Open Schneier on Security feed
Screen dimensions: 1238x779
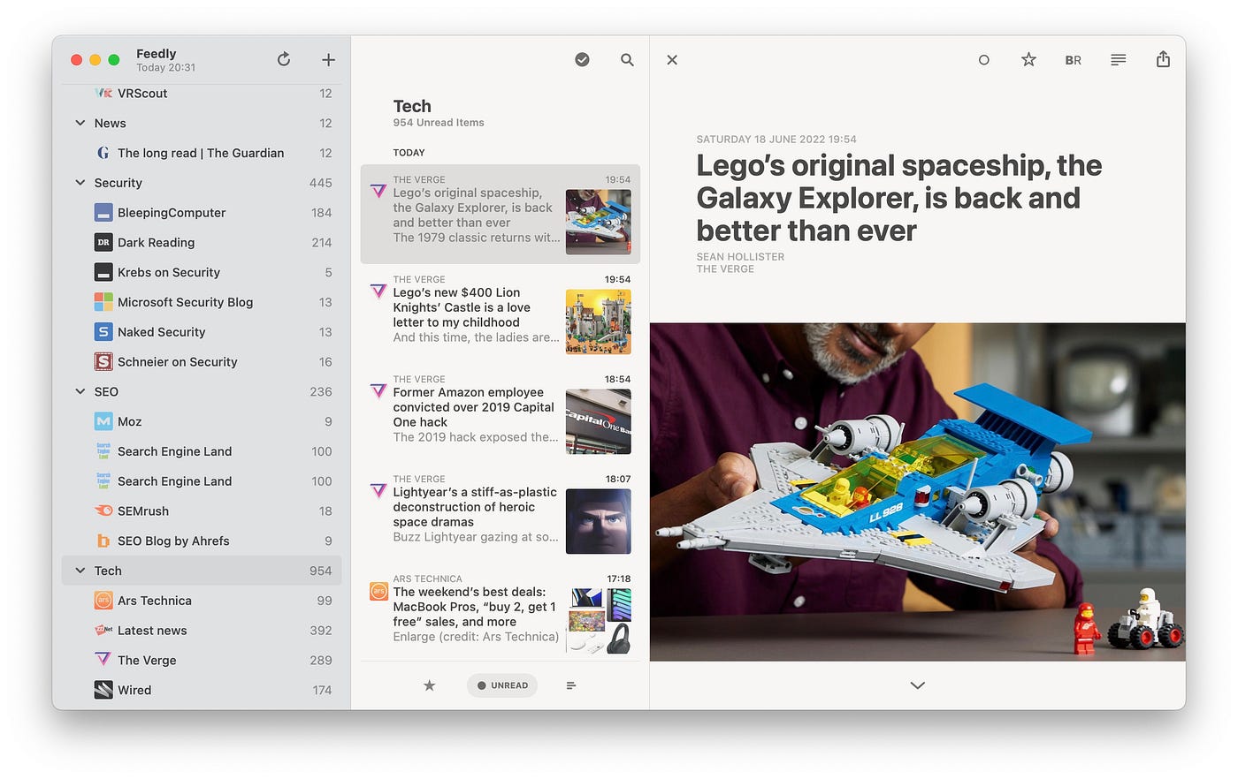tap(202, 361)
